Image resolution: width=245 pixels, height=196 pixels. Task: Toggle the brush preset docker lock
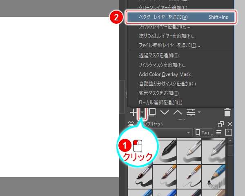(x=131, y=124)
